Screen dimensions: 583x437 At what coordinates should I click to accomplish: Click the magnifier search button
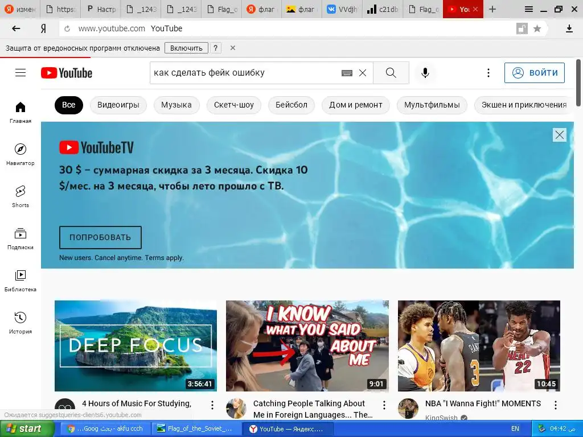click(x=391, y=73)
